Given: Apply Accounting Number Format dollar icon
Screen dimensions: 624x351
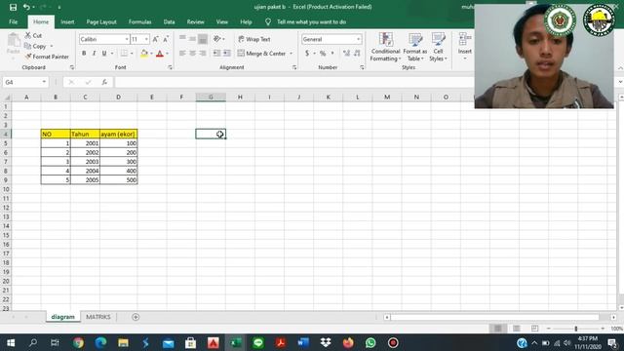Looking at the screenshot, I should click(x=307, y=54).
